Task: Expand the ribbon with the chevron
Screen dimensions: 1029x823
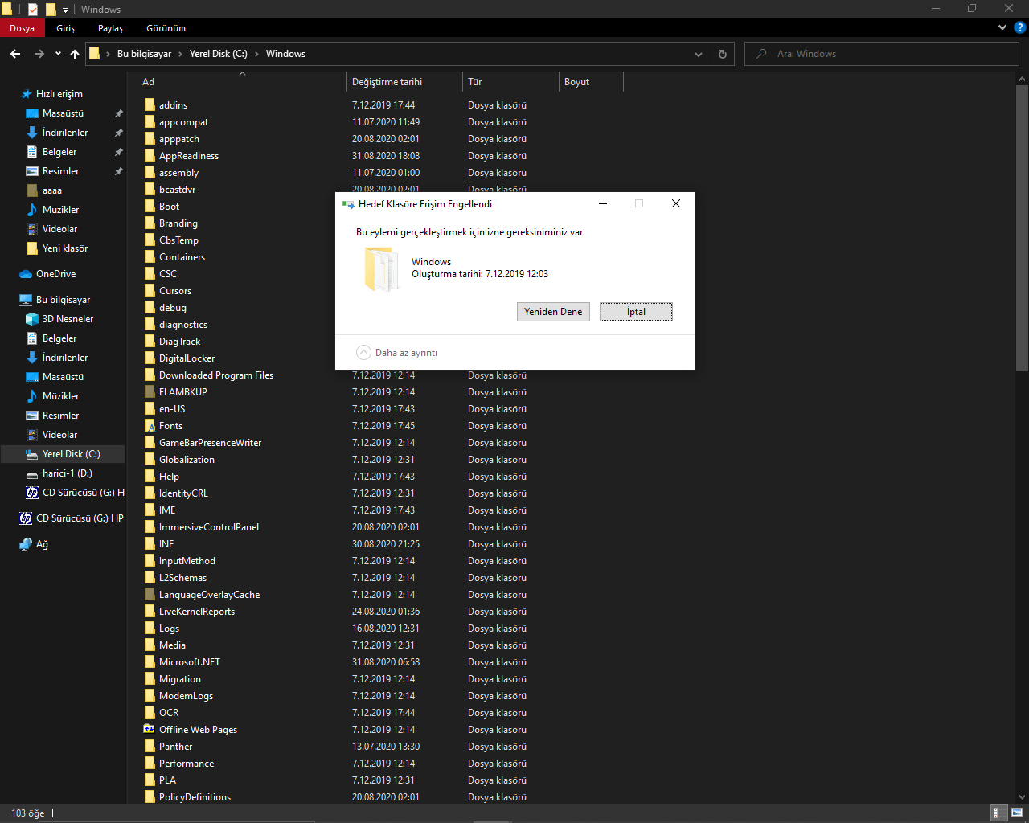Action: point(1002,27)
